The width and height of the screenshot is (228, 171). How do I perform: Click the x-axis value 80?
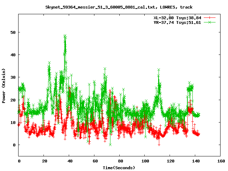coord(120,161)
